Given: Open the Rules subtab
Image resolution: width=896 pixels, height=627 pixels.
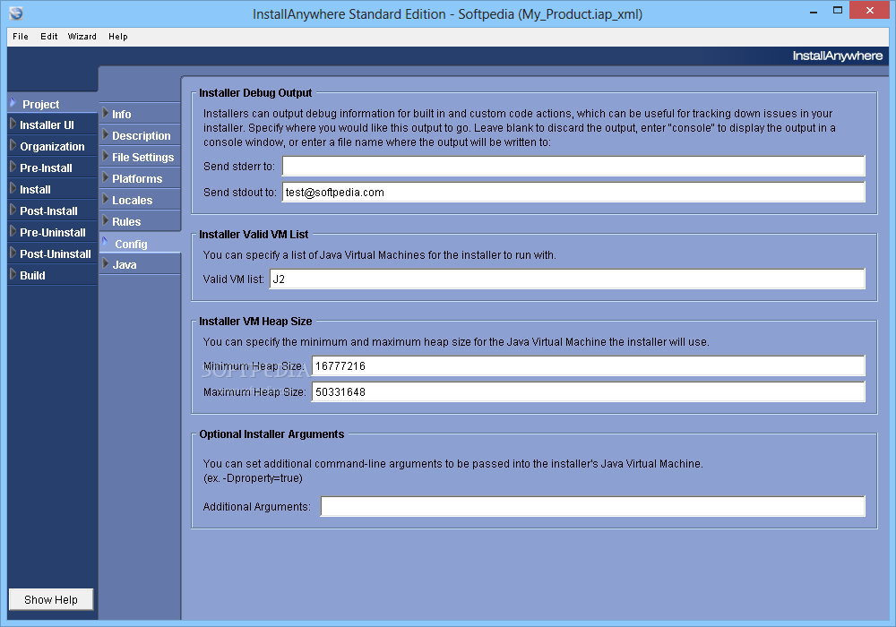Looking at the screenshot, I should pyautogui.click(x=140, y=221).
